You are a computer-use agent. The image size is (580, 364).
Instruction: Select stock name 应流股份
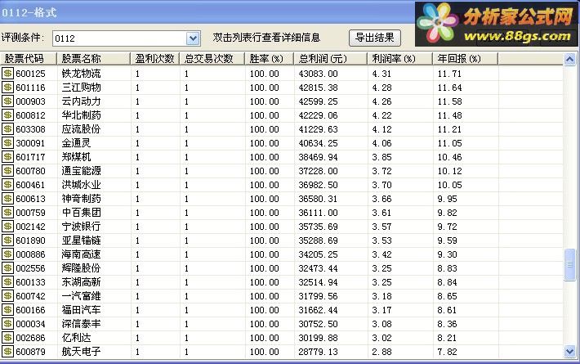(x=81, y=129)
